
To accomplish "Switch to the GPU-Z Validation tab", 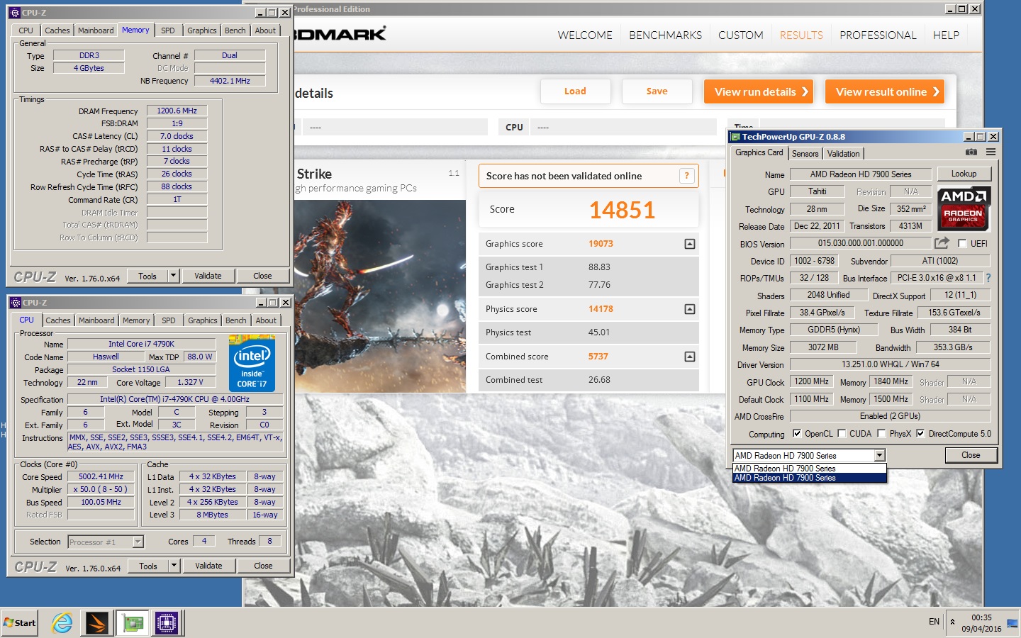I will pos(844,154).
